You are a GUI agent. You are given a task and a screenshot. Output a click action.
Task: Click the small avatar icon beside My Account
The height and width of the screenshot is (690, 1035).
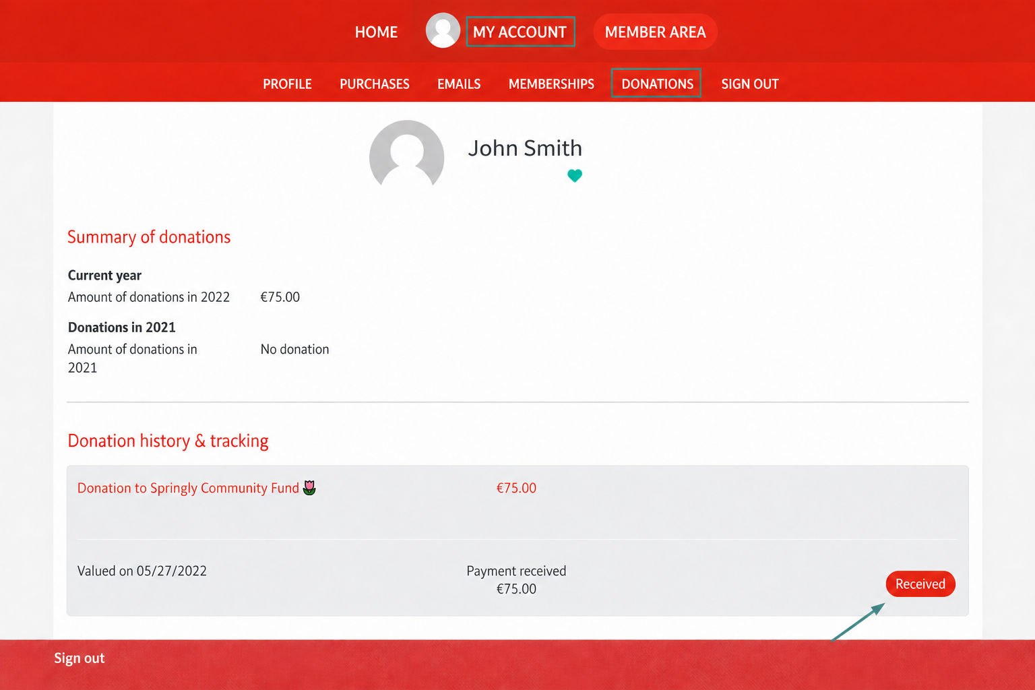pyautogui.click(x=443, y=30)
